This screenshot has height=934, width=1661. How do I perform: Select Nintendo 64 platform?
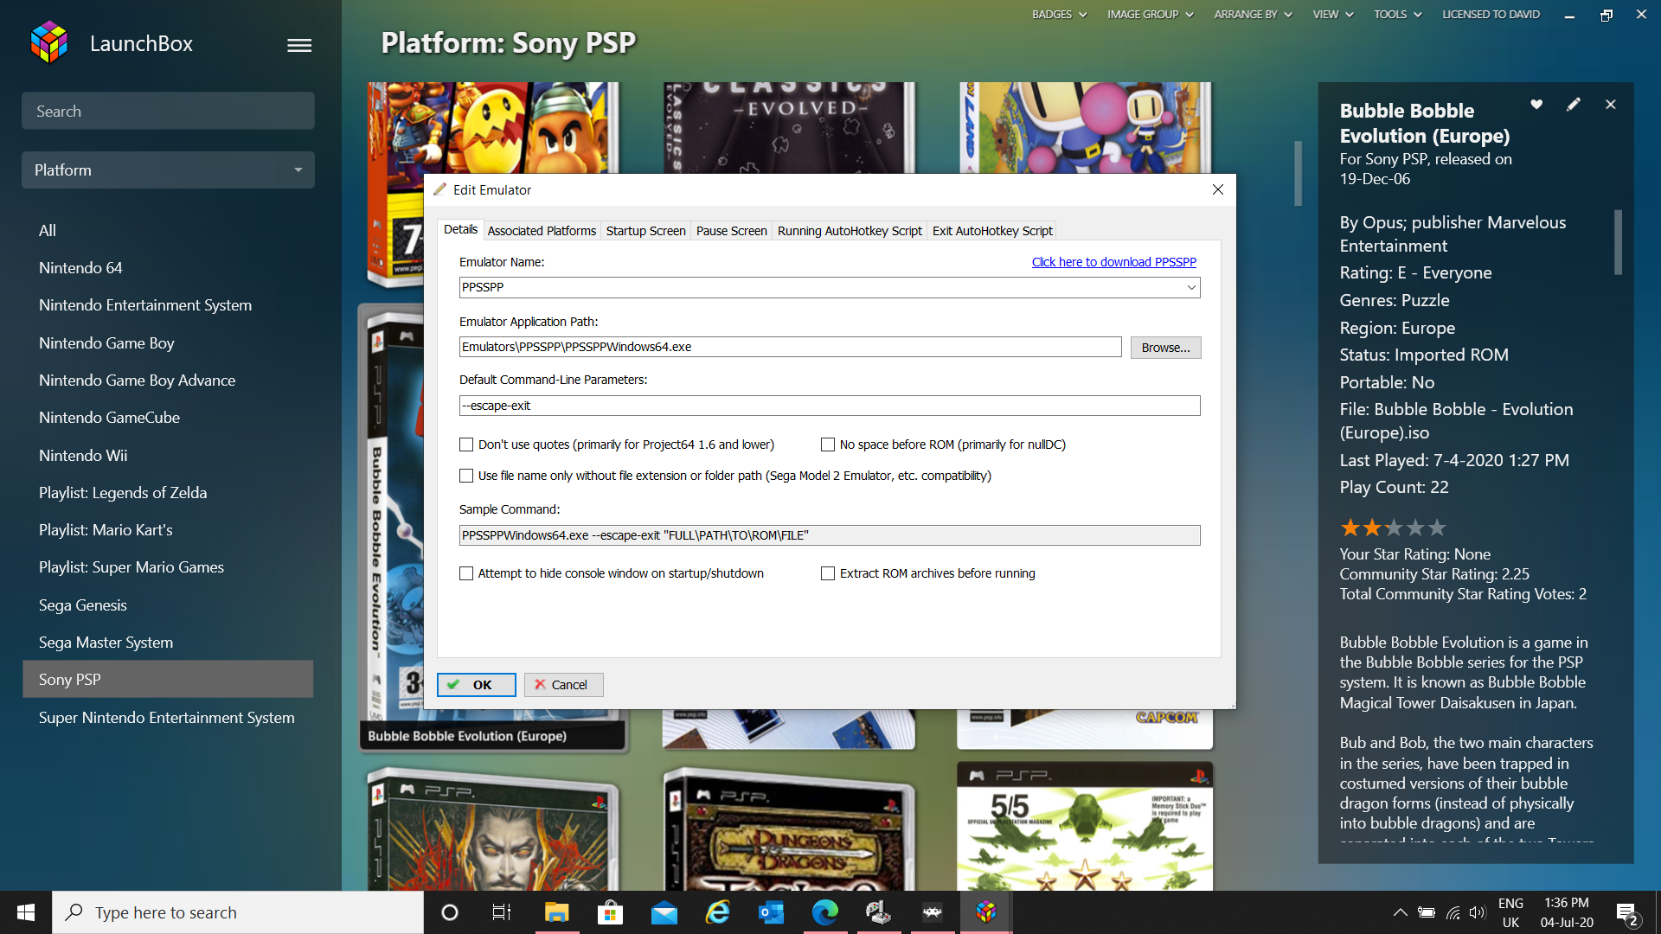pos(168,268)
